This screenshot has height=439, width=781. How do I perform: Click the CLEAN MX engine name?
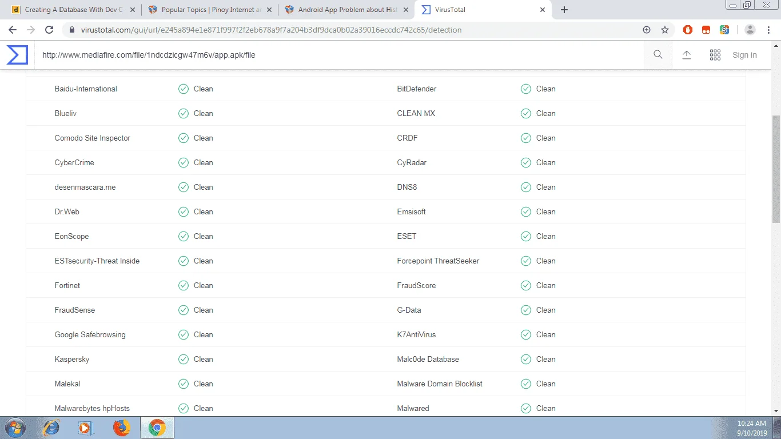416,114
